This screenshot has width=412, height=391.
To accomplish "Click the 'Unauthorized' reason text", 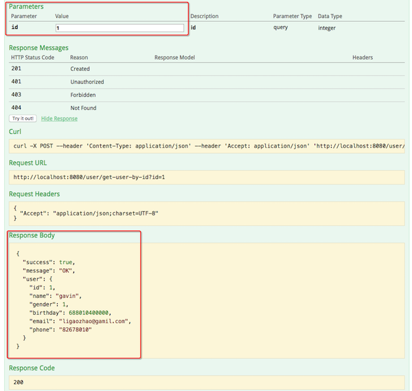I will point(87,82).
